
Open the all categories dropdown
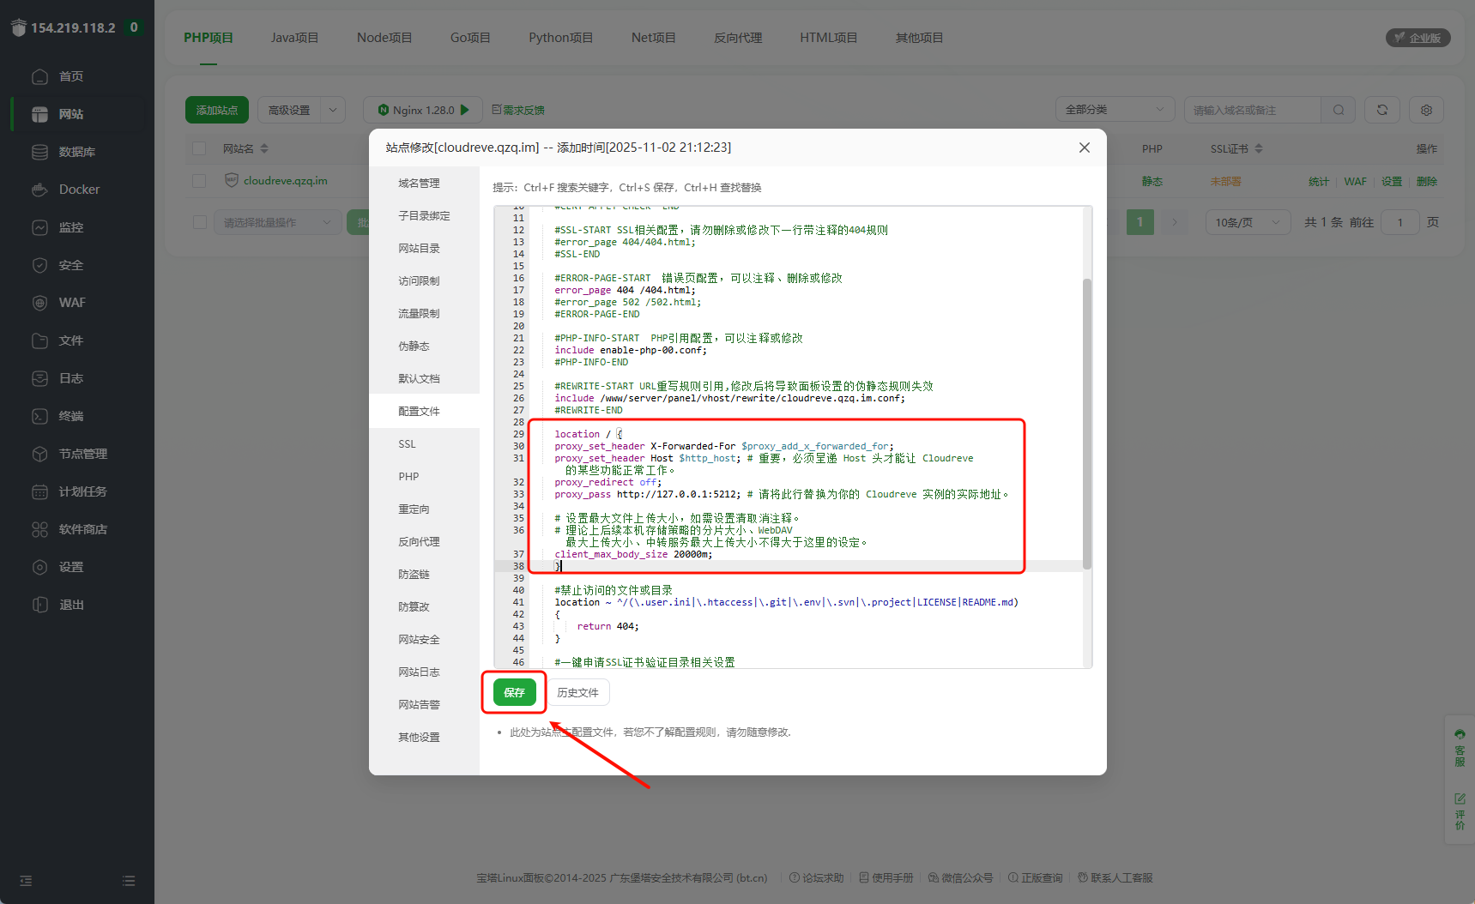click(x=1114, y=110)
